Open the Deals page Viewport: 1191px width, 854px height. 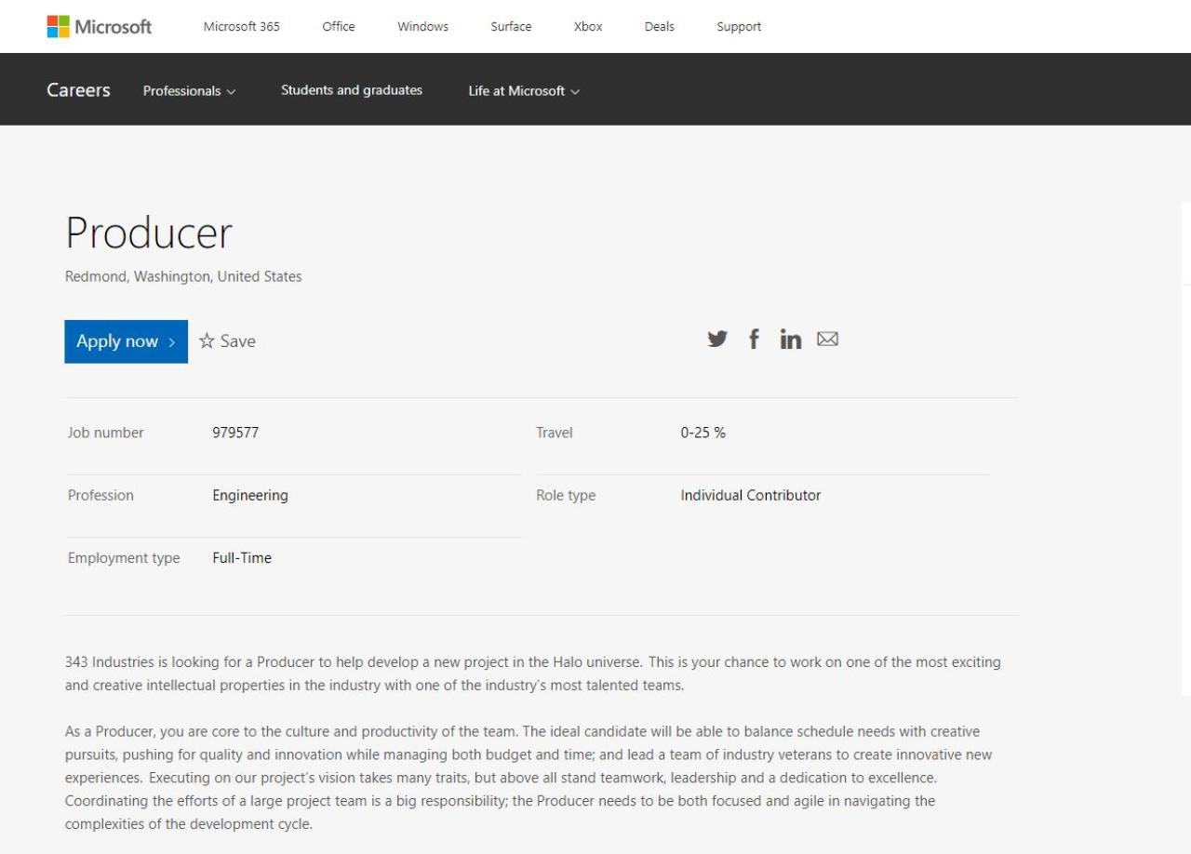pos(659,26)
